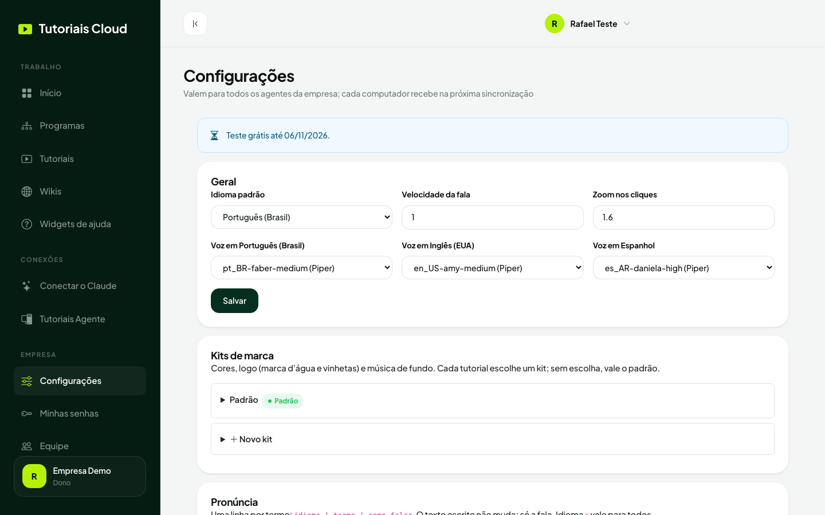
Task: Click the Salvar button
Action: coord(234,301)
